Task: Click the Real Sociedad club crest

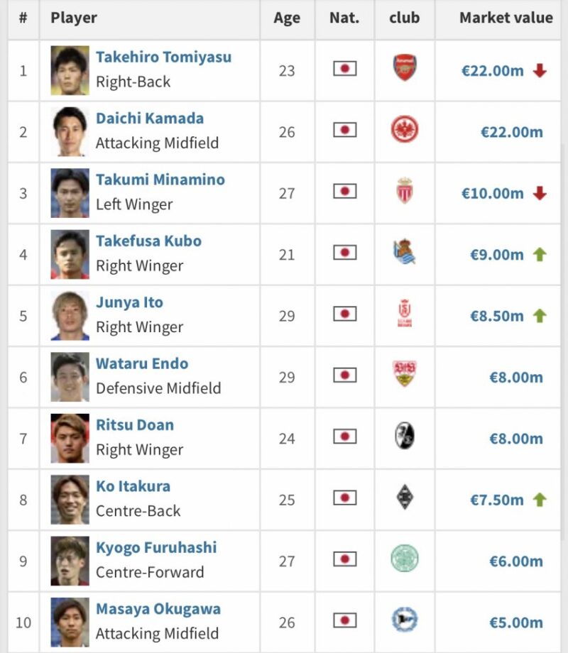Action: click(405, 253)
